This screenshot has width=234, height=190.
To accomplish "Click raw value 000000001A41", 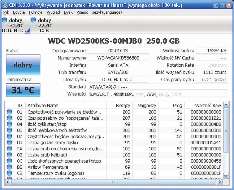I will pyautogui.click(x=206, y=142).
